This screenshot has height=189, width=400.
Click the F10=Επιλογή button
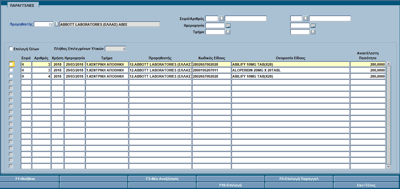tap(231, 185)
